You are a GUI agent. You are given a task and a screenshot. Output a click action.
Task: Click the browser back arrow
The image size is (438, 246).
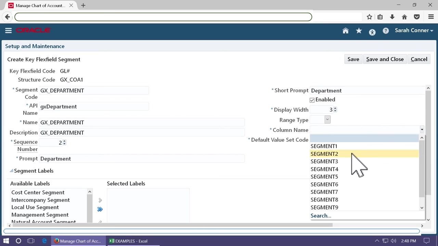pyautogui.click(x=8, y=17)
